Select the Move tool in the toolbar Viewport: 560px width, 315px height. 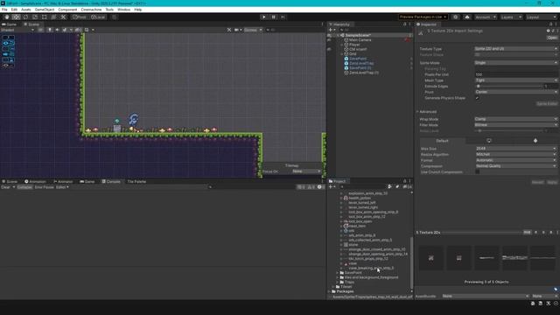pyautogui.click(x=16, y=17)
